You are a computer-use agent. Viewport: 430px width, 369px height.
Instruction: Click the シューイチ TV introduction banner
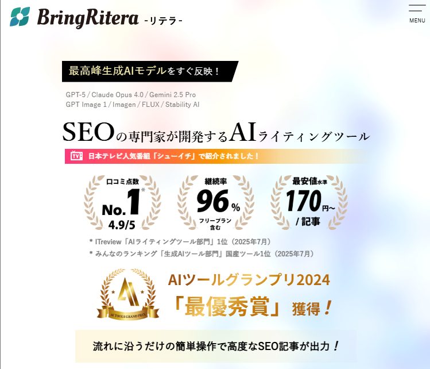[x=215, y=156]
